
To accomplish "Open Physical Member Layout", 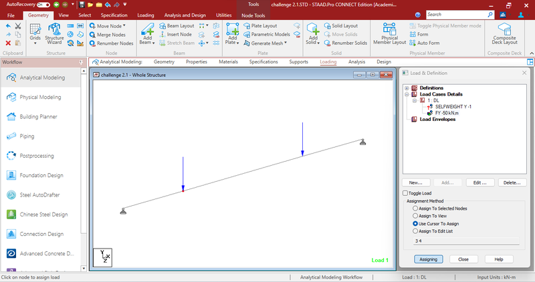I will click(389, 34).
